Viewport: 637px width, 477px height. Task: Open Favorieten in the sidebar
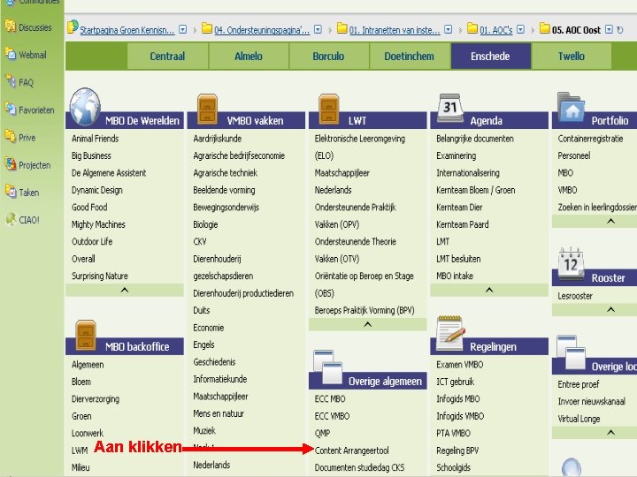click(x=29, y=110)
